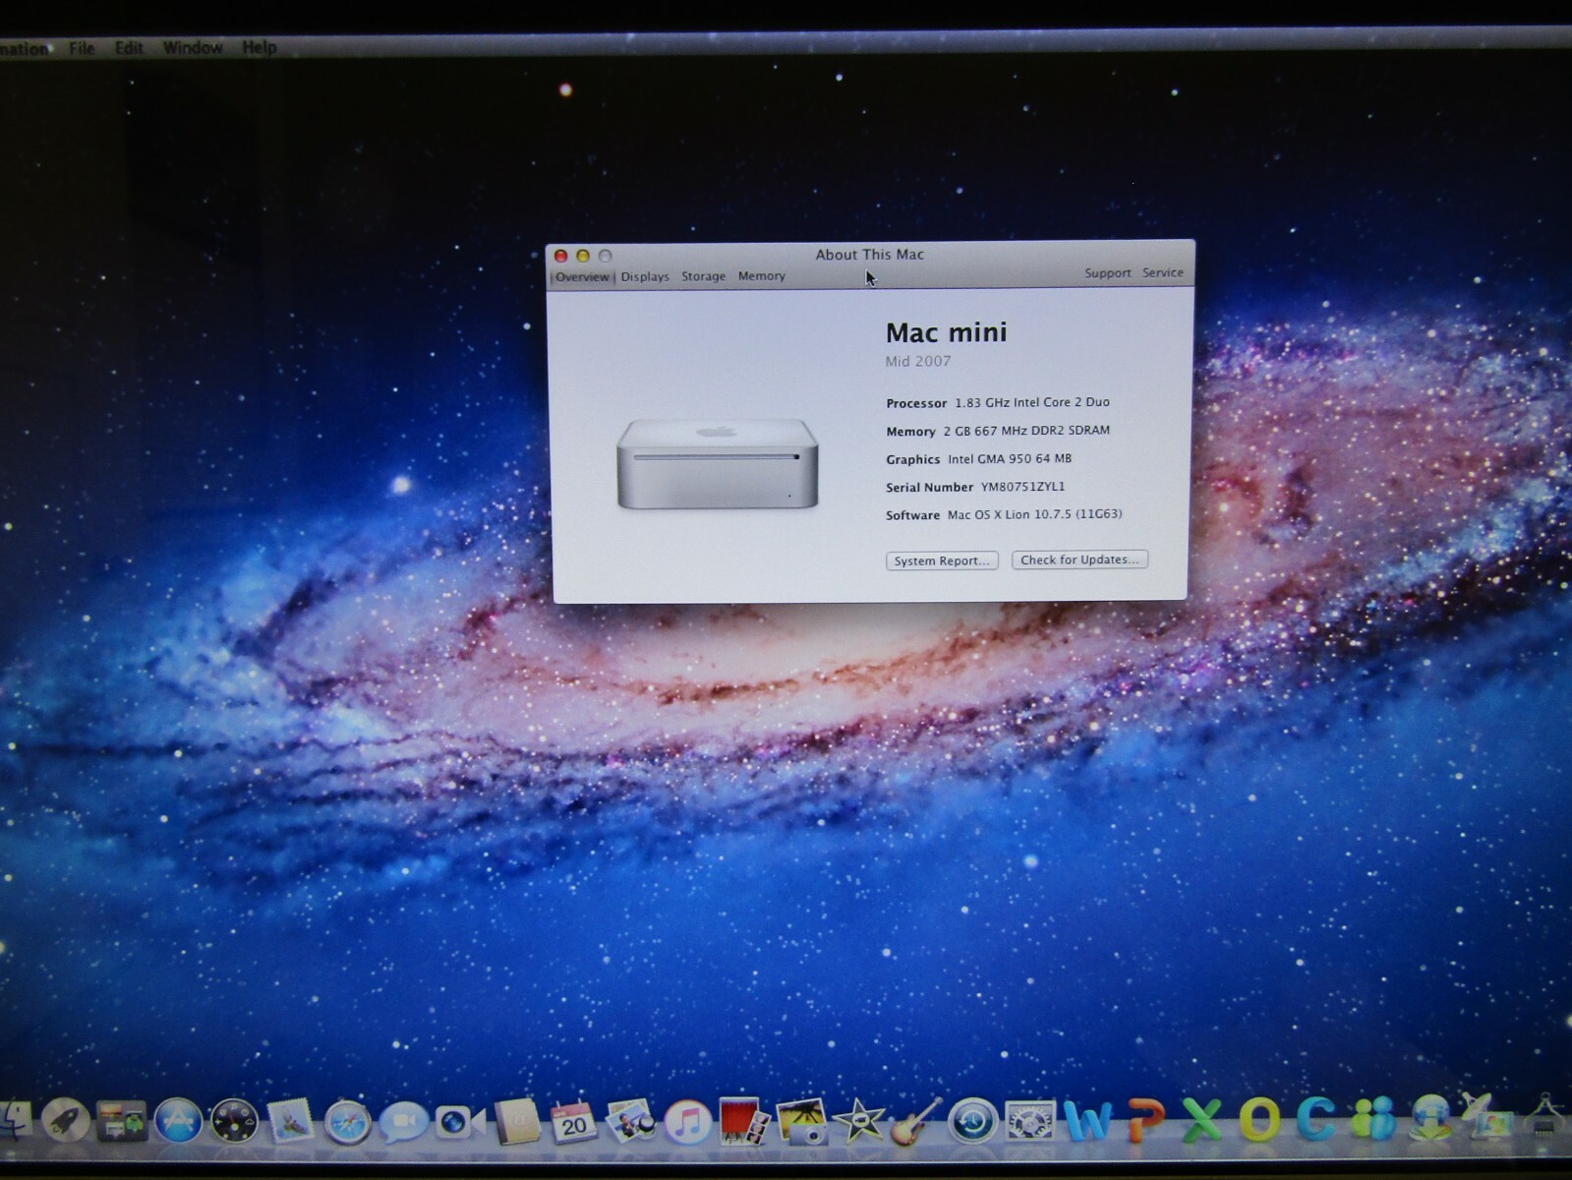
Task: Click Software Mac OS X Lion 10.7.5 text
Action: coord(1004,514)
